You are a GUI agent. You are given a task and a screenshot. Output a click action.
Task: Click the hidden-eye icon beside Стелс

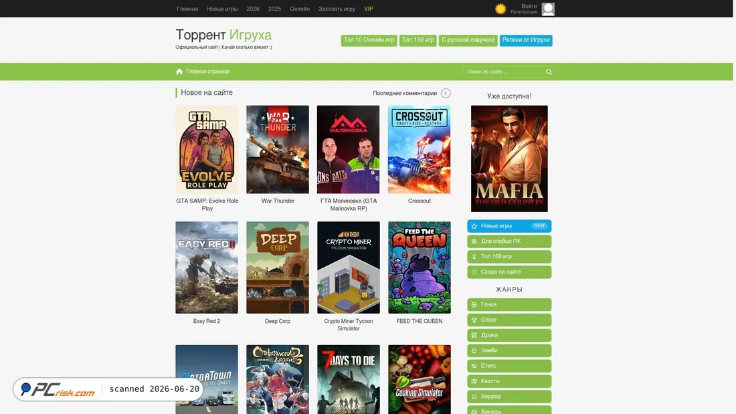tap(474, 366)
